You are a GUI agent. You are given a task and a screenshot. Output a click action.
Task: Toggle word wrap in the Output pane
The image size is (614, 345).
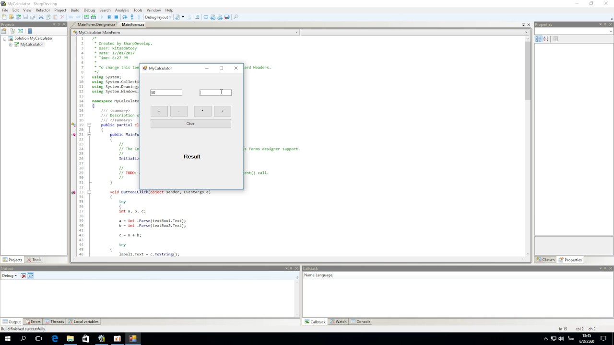pos(31,276)
